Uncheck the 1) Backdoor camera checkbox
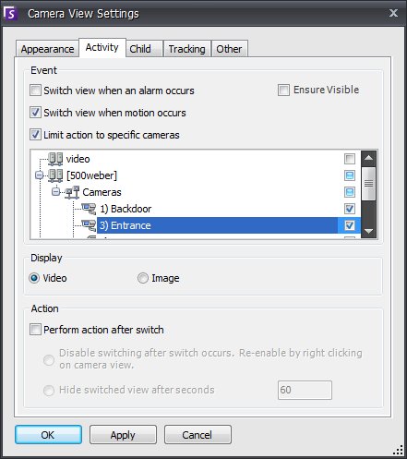 point(350,209)
